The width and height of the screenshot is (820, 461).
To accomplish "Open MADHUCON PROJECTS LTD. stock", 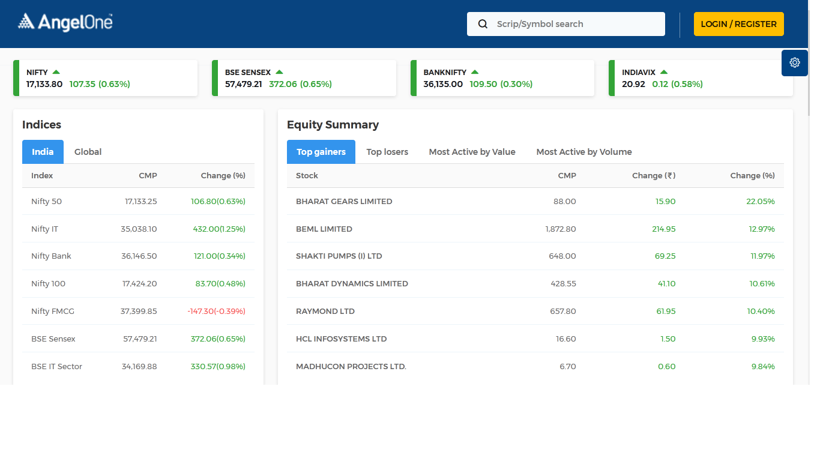I will point(351,367).
